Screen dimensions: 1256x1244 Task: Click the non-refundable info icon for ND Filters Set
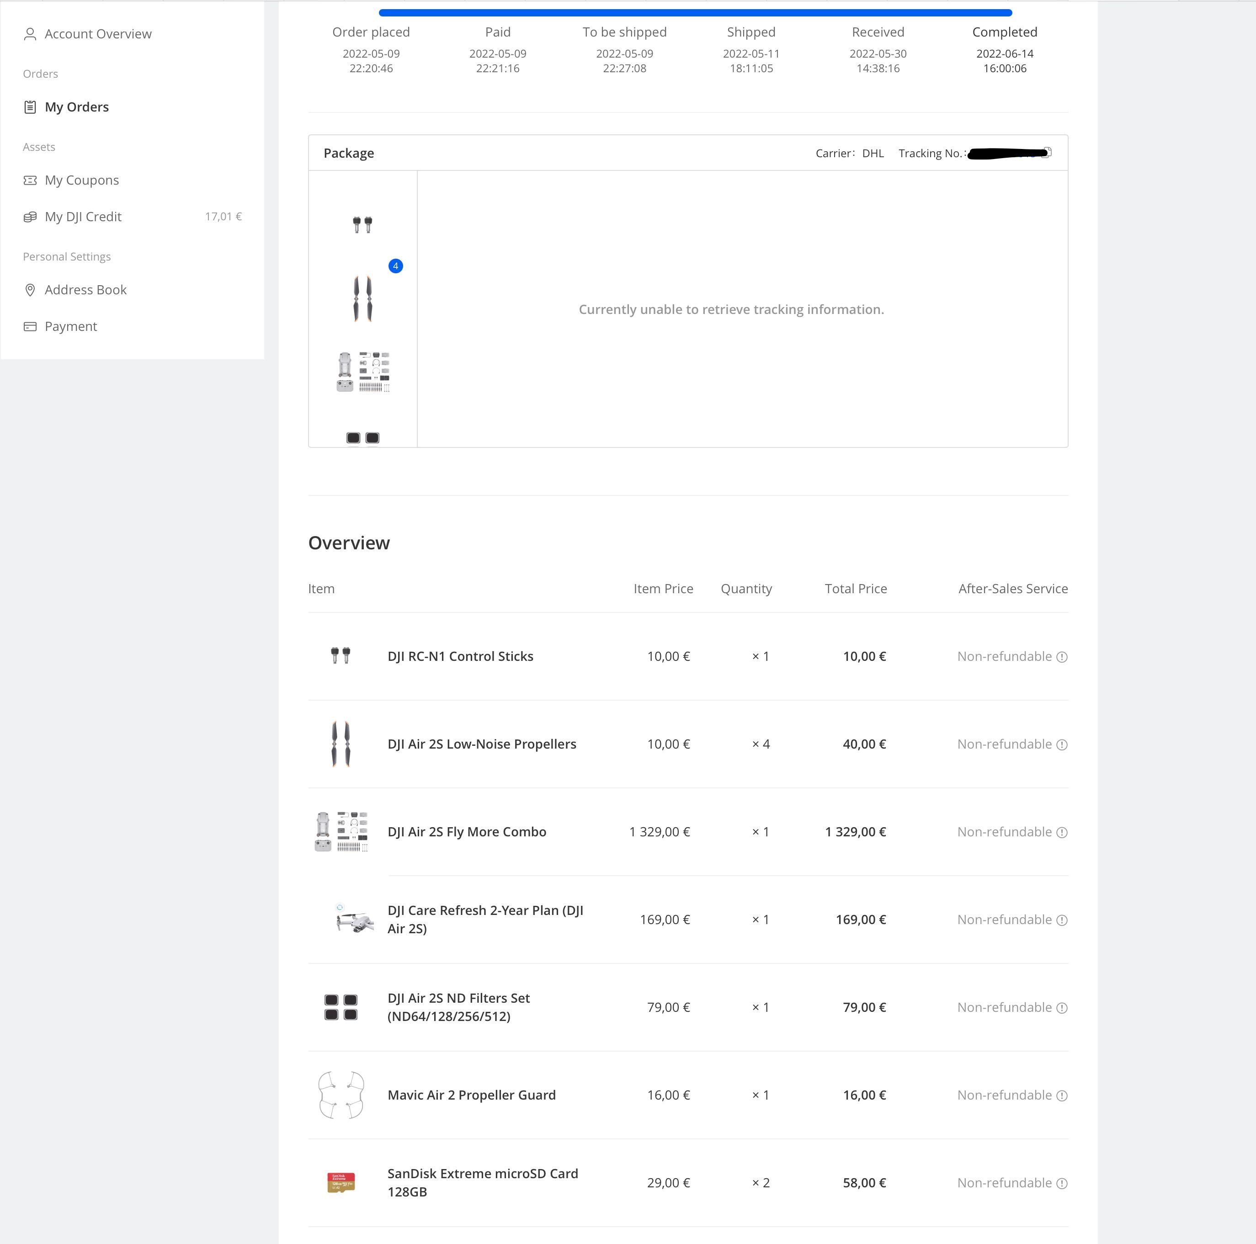tap(1062, 1008)
